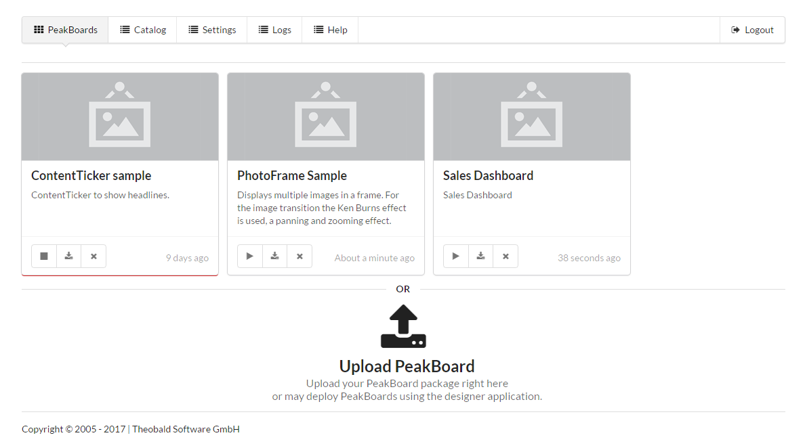
Task: Download the Sales Dashboard package
Action: coord(480,256)
